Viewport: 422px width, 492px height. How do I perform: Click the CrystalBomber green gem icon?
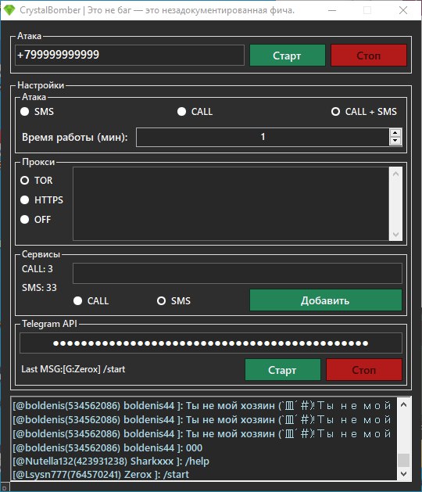(9, 10)
